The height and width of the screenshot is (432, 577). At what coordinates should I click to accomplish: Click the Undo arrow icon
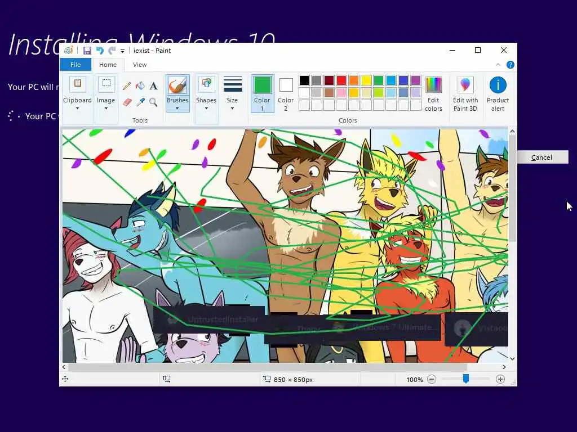tap(100, 51)
